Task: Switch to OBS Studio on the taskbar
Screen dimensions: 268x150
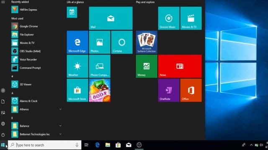Action: point(139,145)
